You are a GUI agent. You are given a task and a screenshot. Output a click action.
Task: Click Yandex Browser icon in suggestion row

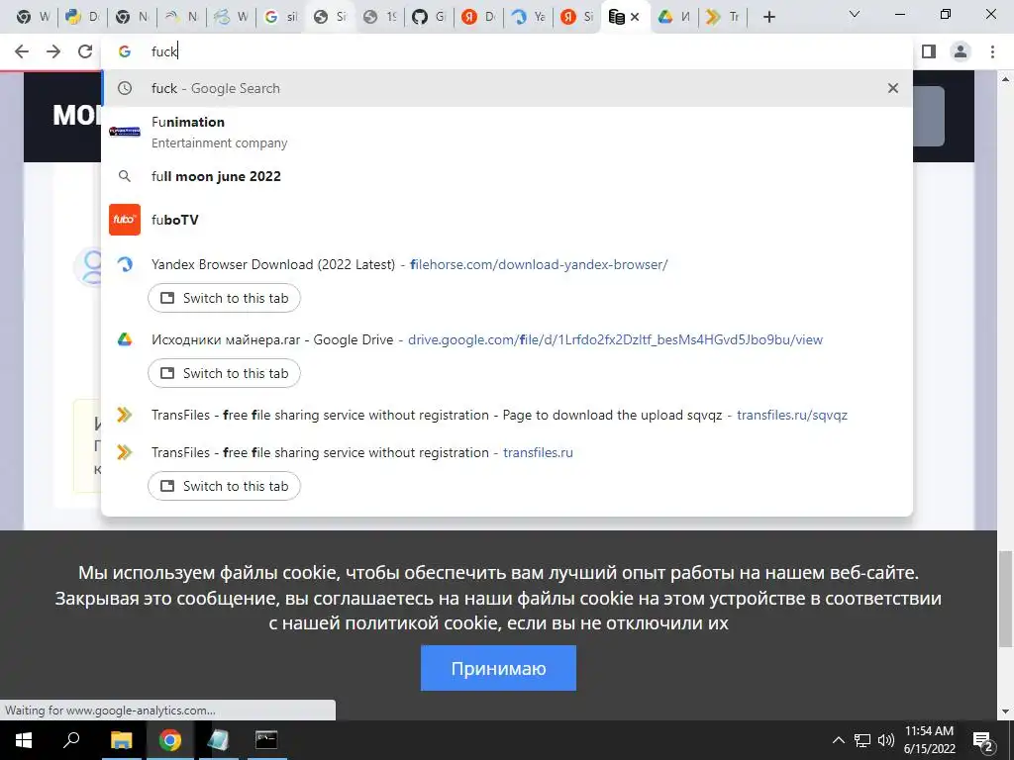click(x=124, y=264)
